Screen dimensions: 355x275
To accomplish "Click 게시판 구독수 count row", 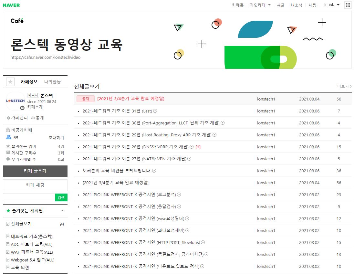I will tap(35, 153).
